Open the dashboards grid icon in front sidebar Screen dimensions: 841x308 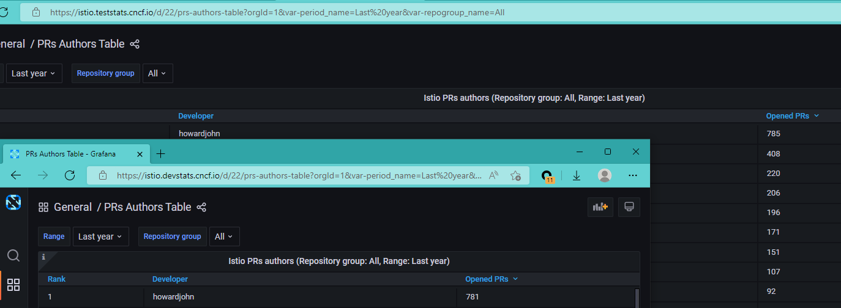pos(13,284)
